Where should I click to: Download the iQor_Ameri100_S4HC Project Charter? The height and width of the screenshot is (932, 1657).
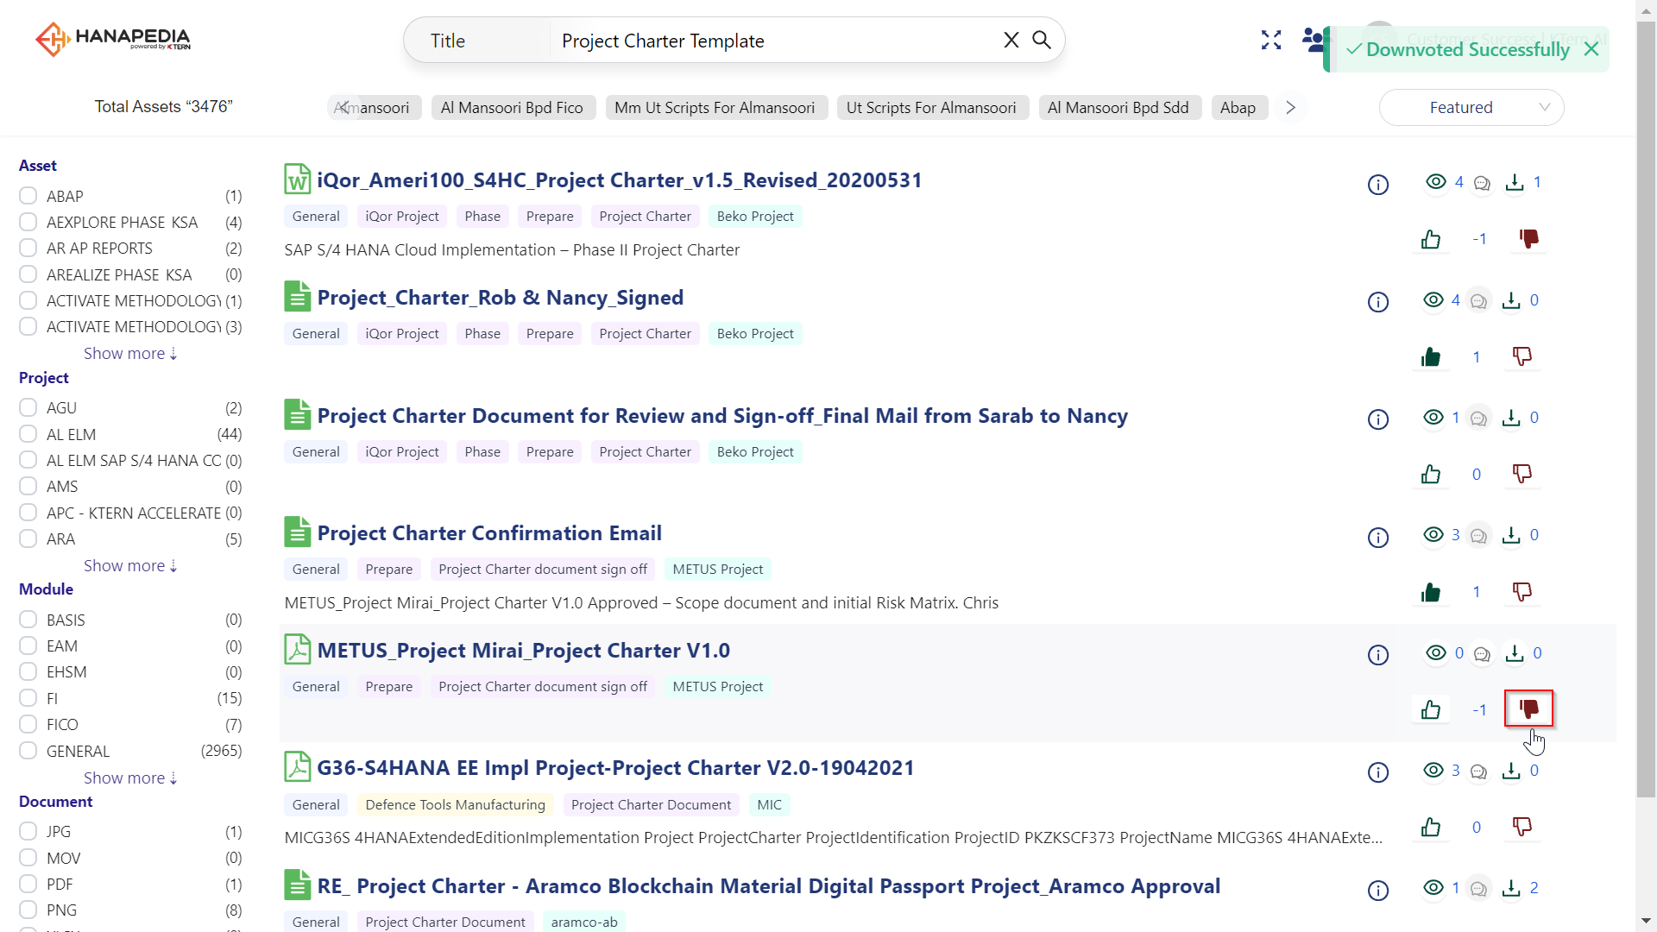pyautogui.click(x=1515, y=182)
